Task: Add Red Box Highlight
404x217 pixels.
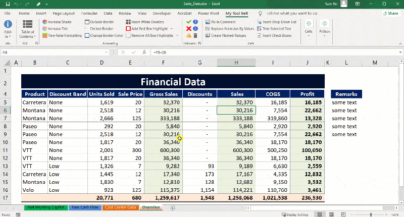Action: tap(147, 29)
